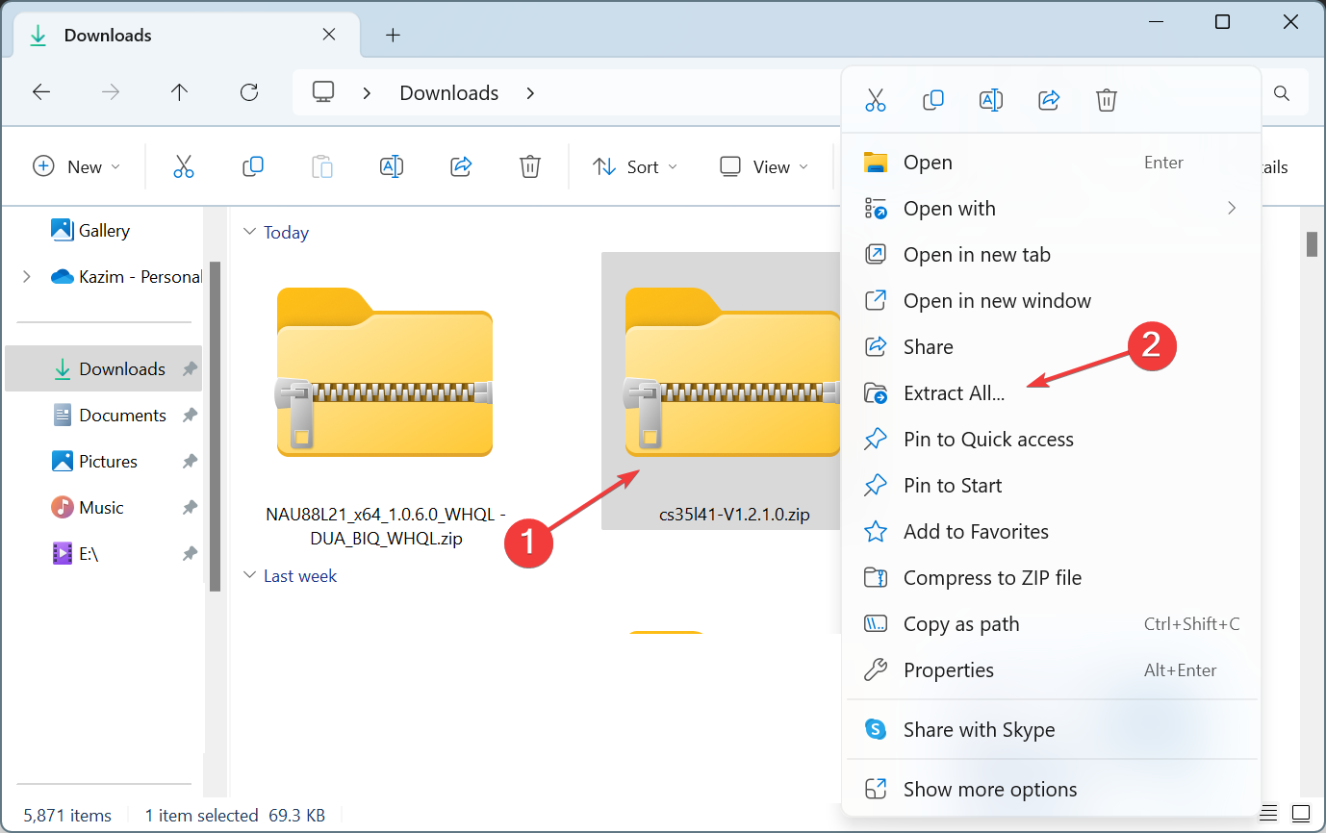Image resolution: width=1326 pixels, height=833 pixels.
Task: Click the Cut icon in the context menu
Action: [875, 100]
